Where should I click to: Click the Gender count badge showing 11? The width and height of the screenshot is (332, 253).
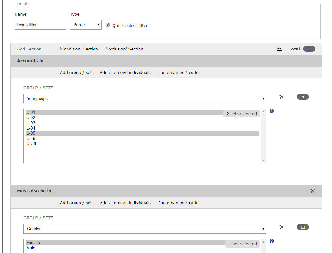(x=303, y=227)
